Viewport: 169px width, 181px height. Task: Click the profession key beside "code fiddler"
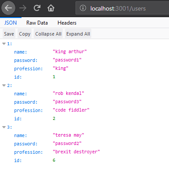(x=29, y=110)
